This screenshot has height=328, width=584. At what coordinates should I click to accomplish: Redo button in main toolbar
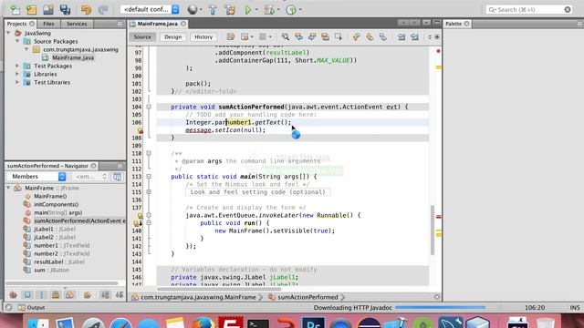pyautogui.click(x=103, y=10)
